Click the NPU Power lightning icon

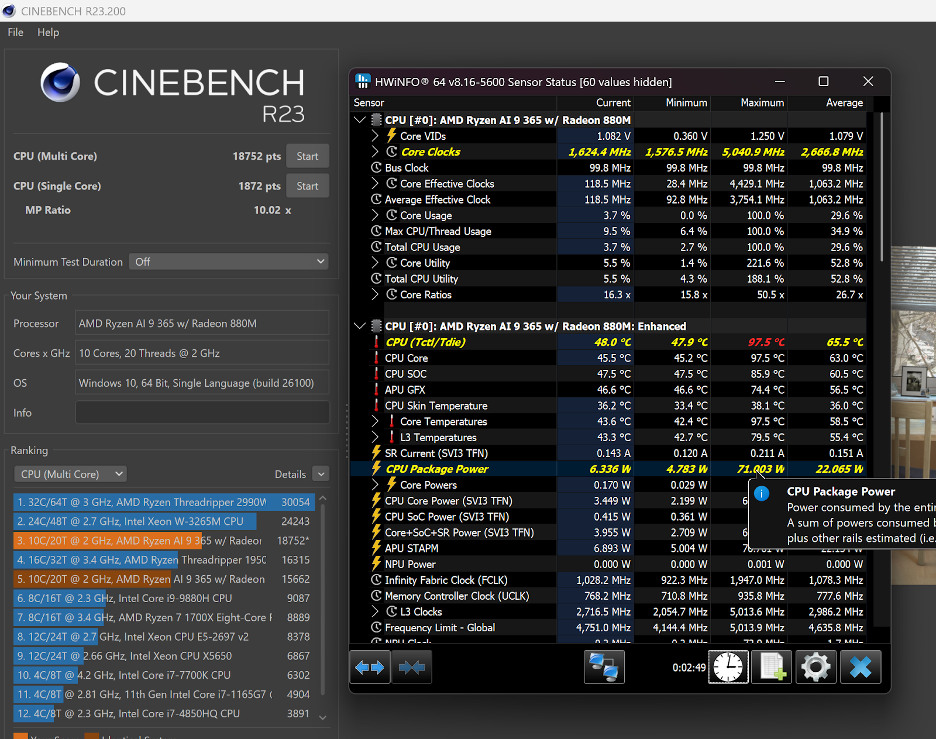point(377,564)
